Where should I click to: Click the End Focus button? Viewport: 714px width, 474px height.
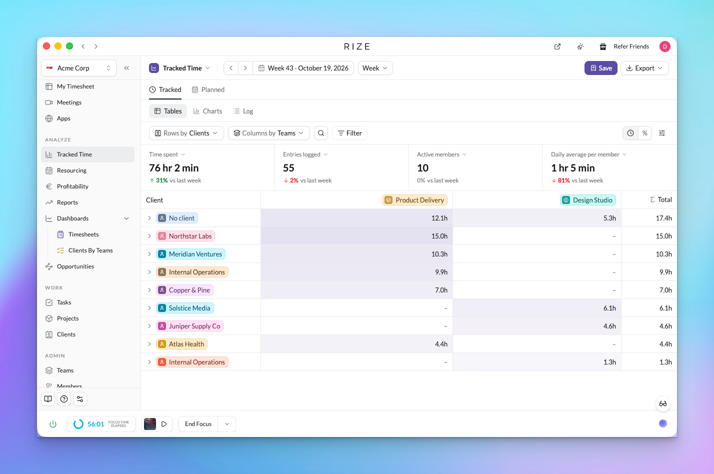coord(198,424)
